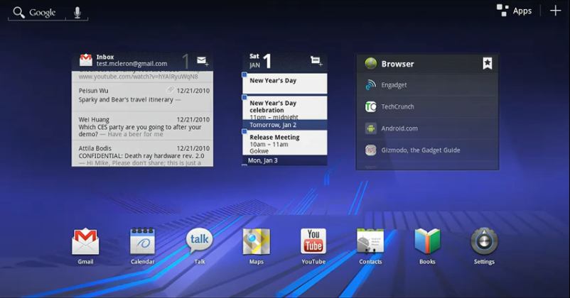Open bookmarks from Browser widget
Screen dimensions: 570x298
[487, 63]
